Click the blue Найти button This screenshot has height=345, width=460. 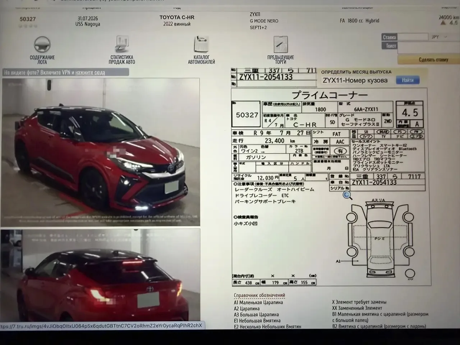[408, 80]
